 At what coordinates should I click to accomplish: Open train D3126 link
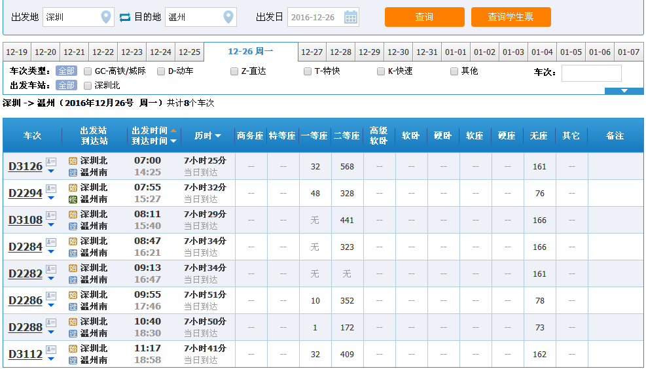click(x=26, y=166)
